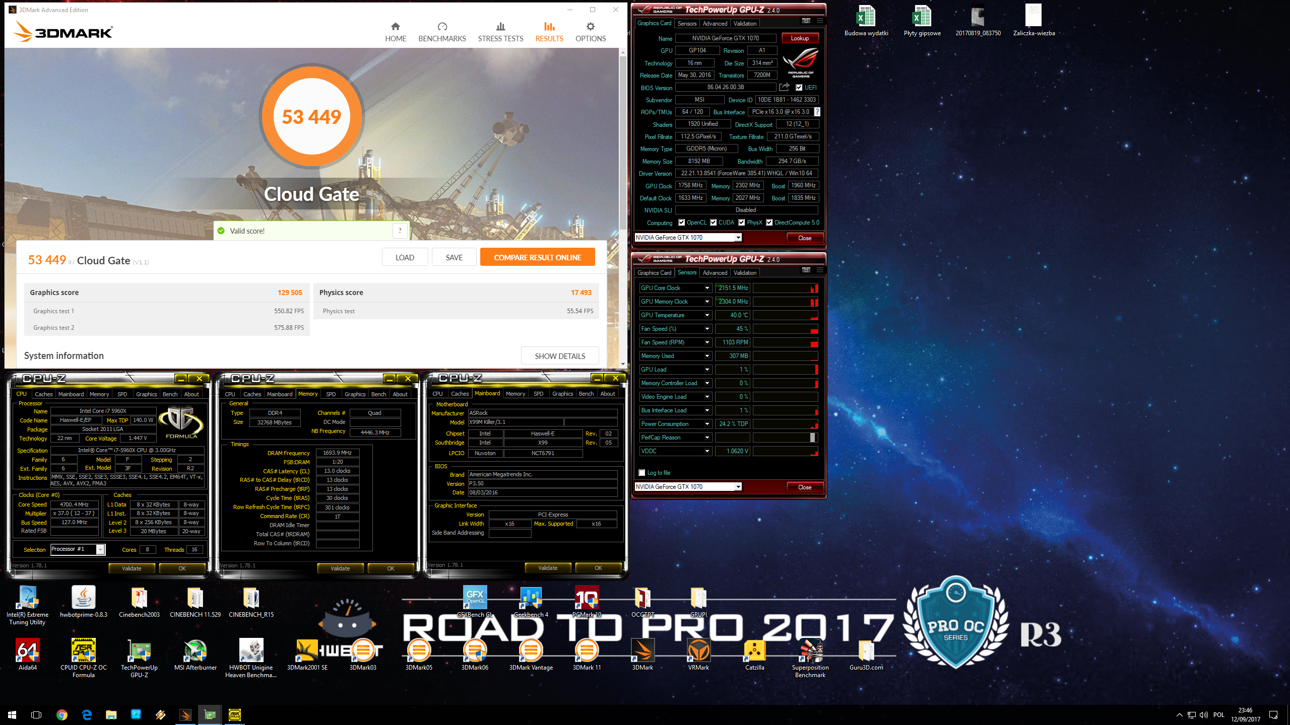Open MSI Afterburner desktop shortcut

[x=196, y=655]
